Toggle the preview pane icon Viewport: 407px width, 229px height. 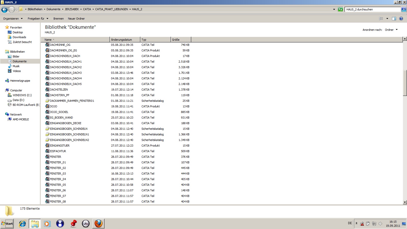tap(394, 19)
